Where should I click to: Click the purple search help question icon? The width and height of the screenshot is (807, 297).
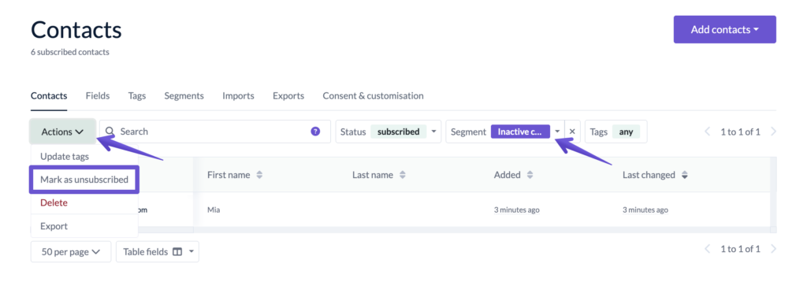(315, 132)
